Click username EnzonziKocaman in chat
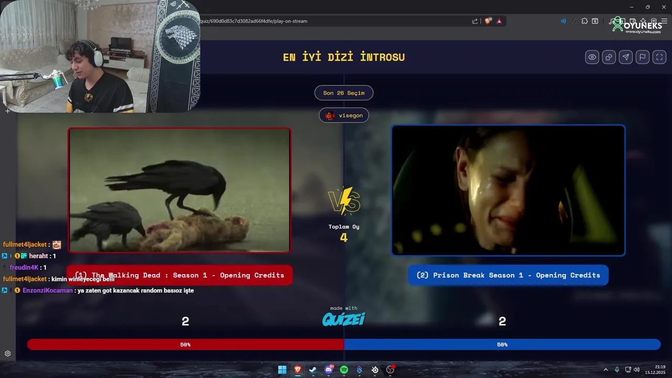672x378 pixels. click(48, 290)
